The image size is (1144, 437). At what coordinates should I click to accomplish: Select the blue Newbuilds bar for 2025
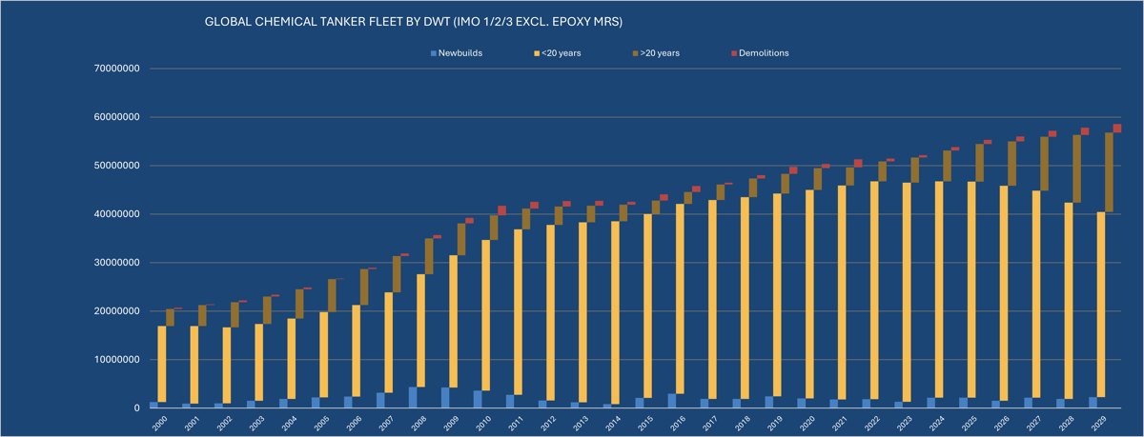pos(963,403)
